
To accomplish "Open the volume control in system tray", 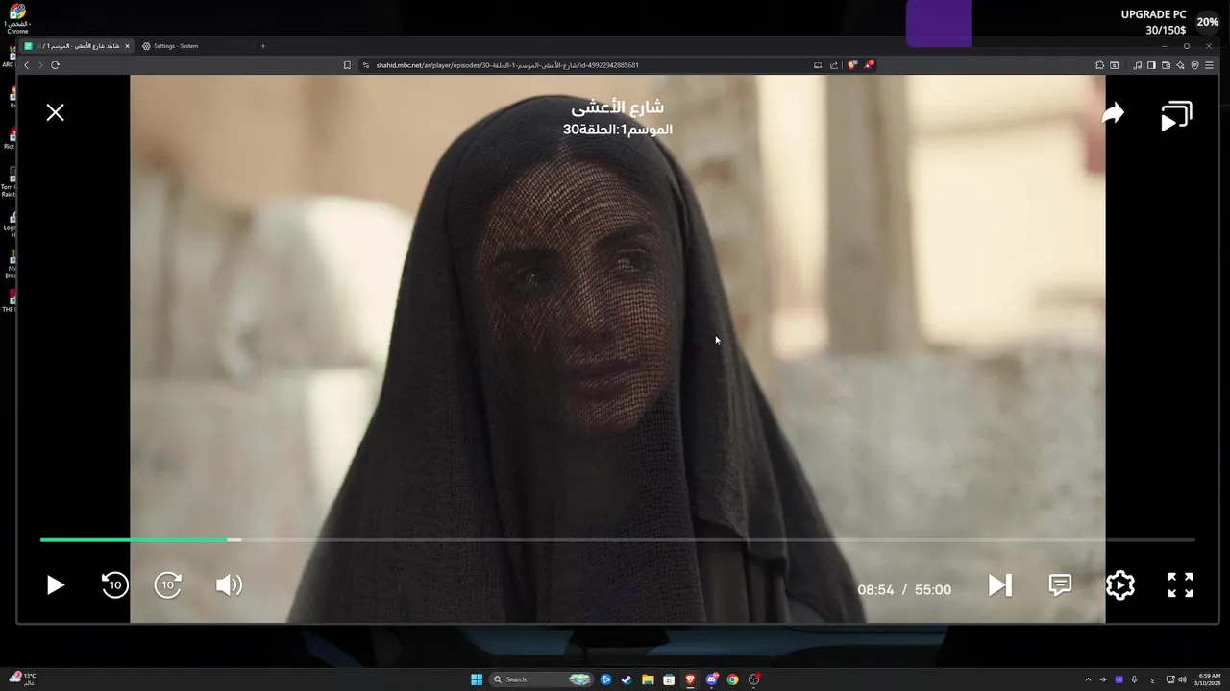I will (1182, 679).
